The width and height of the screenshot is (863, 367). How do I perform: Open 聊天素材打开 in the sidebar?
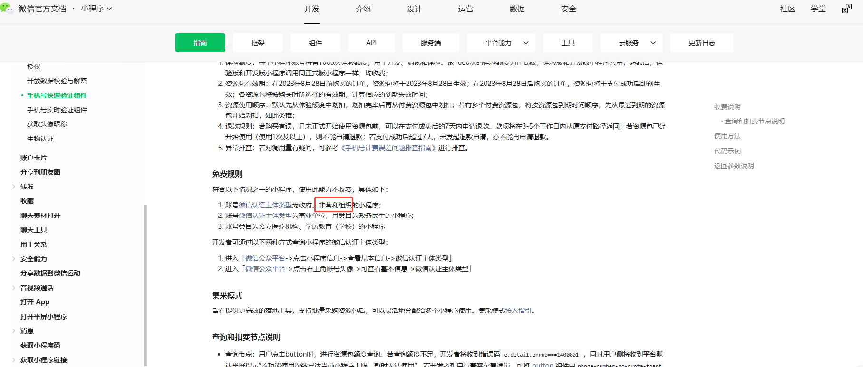pyautogui.click(x=40, y=216)
